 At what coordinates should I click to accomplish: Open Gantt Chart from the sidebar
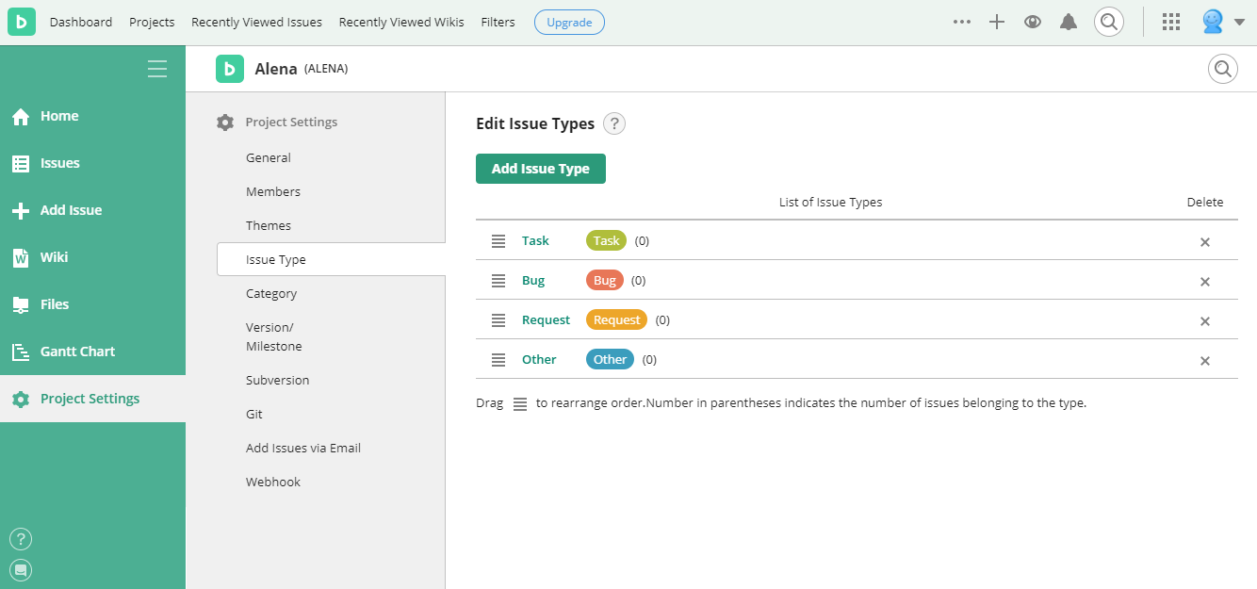point(77,352)
